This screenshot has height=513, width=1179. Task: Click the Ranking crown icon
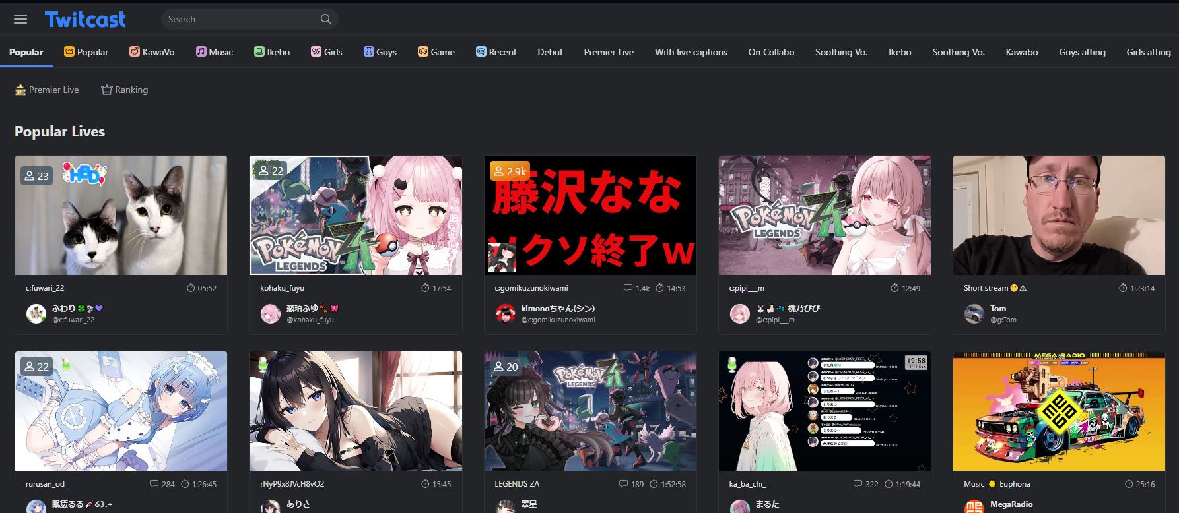click(x=106, y=90)
